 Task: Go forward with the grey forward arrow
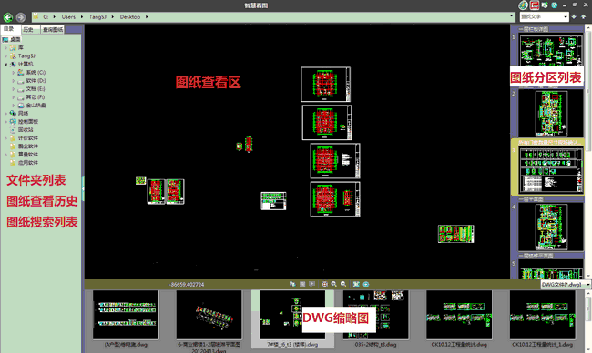(x=21, y=17)
